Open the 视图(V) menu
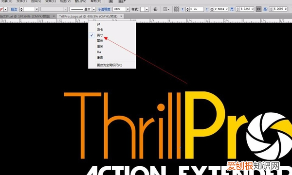This screenshot has height=175, width=292. pos(65,1)
